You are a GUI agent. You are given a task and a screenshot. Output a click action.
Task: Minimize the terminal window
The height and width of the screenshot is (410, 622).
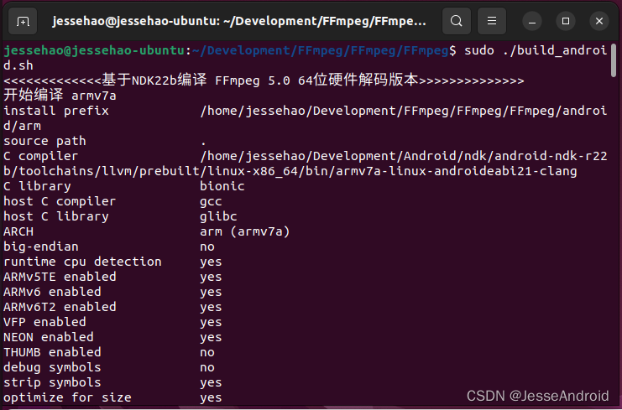(x=532, y=21)
